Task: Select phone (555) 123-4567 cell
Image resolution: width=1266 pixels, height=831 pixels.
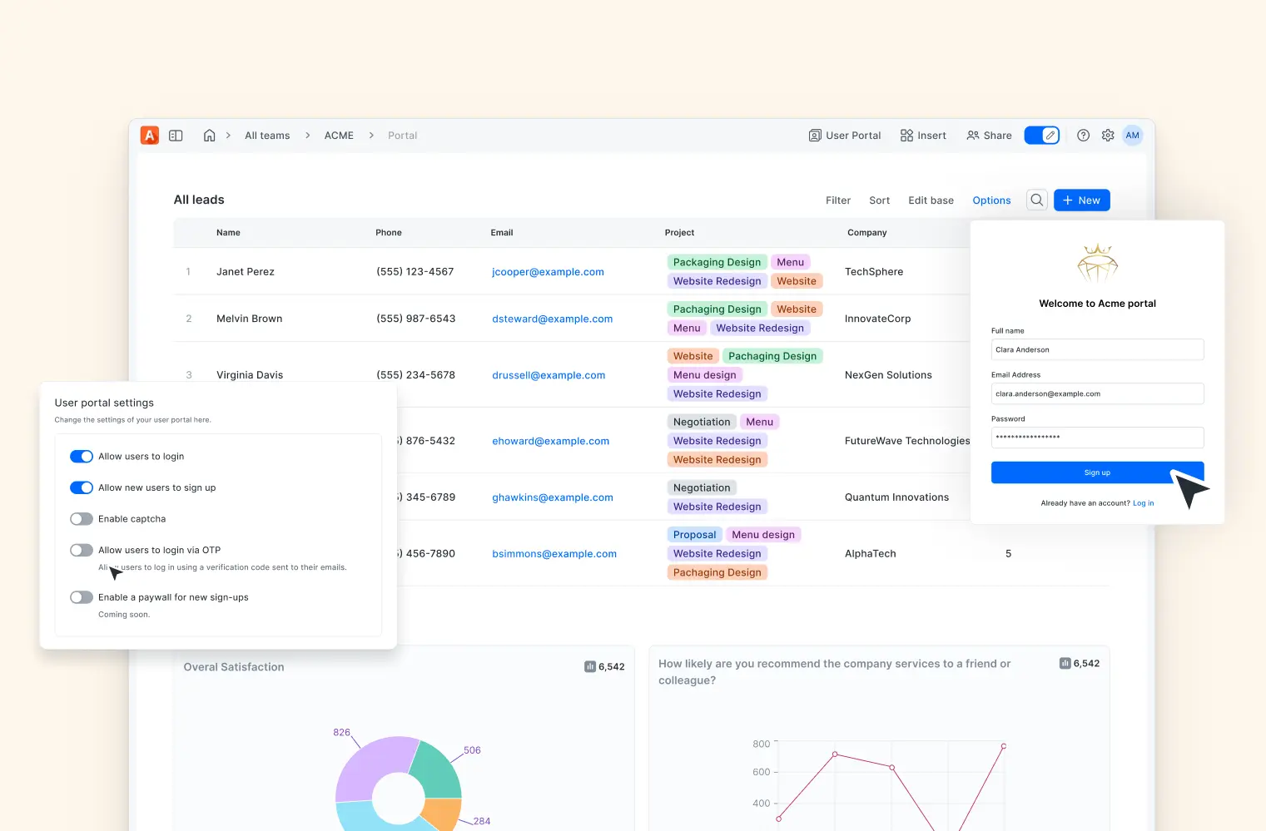Action: pyautogui.click(x=415, y=272)
